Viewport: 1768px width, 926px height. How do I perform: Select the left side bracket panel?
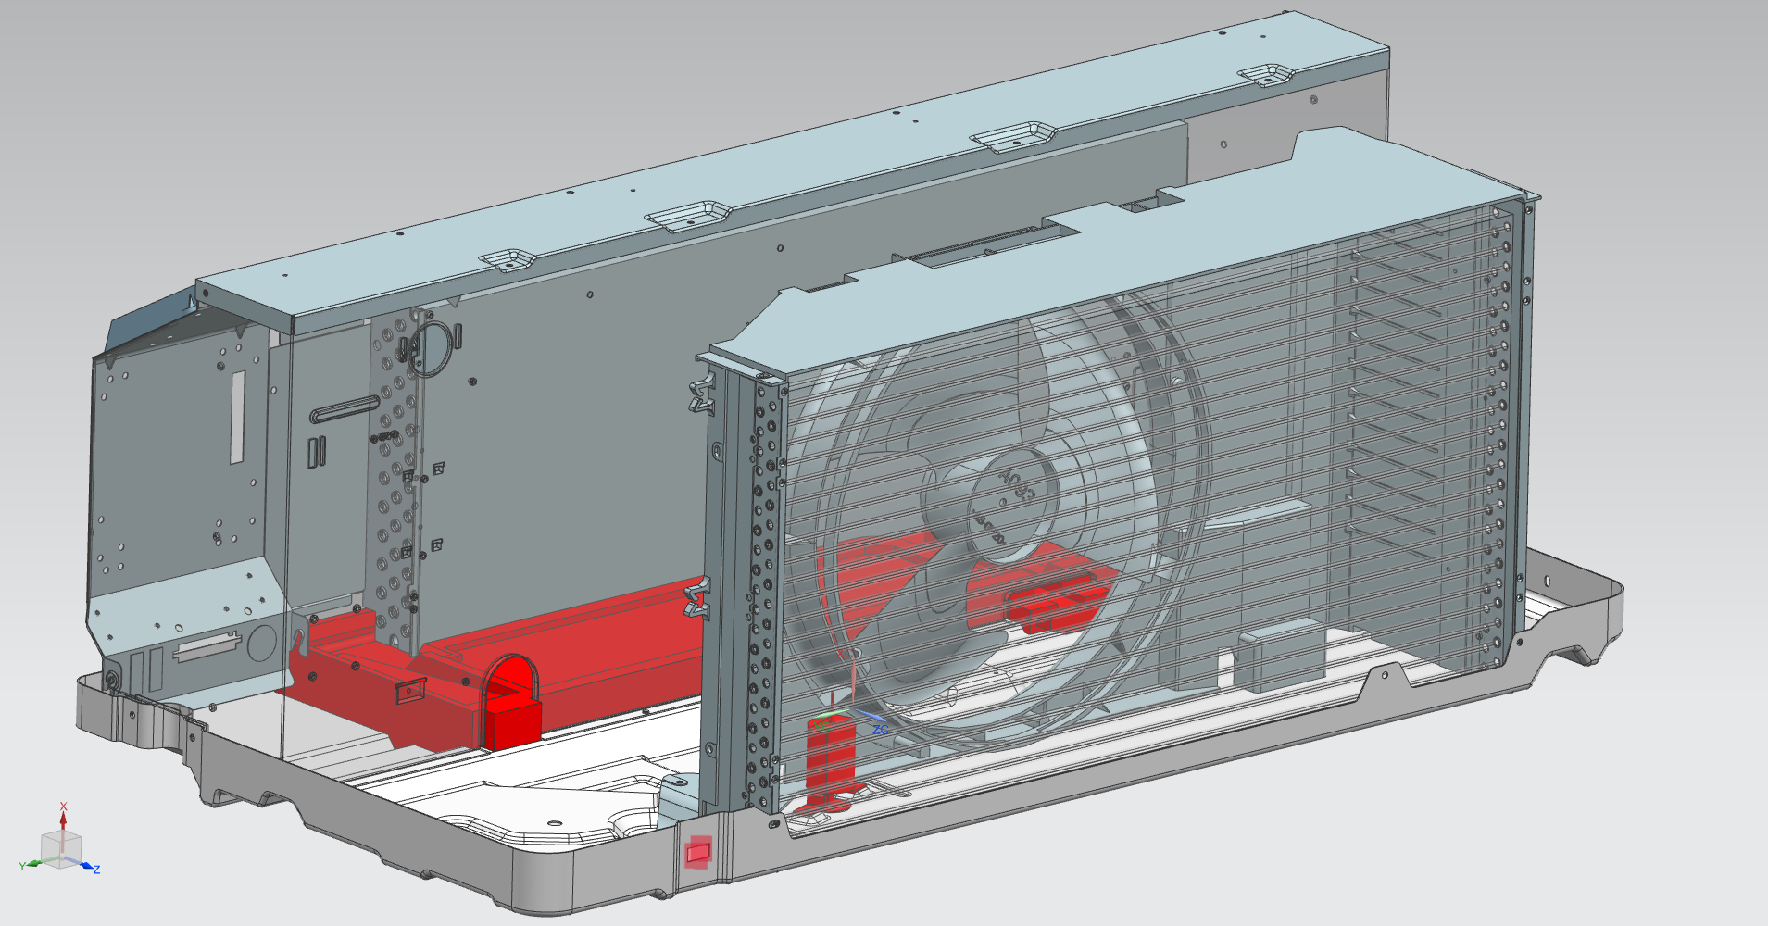185,500
